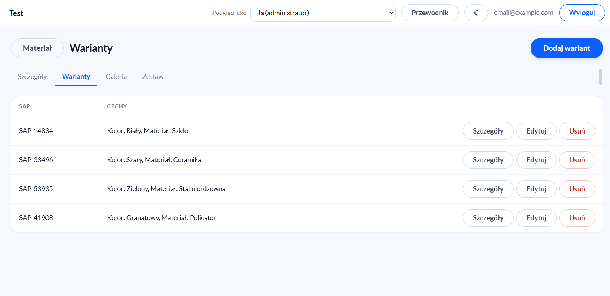610x296 pixels.
Task: Click the Warianty page heading
Action: pos(91,48)
